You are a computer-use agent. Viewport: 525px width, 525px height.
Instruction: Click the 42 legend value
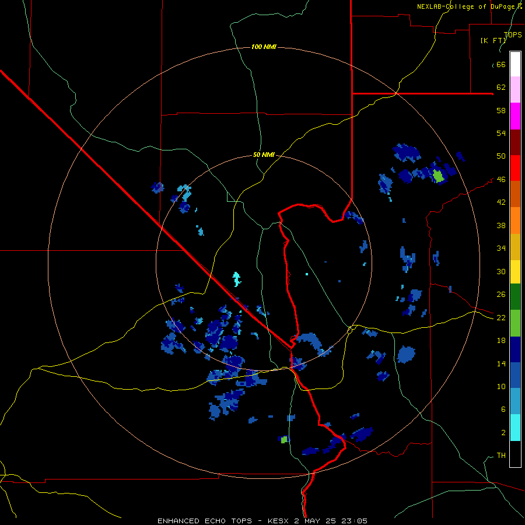(501, 202)
